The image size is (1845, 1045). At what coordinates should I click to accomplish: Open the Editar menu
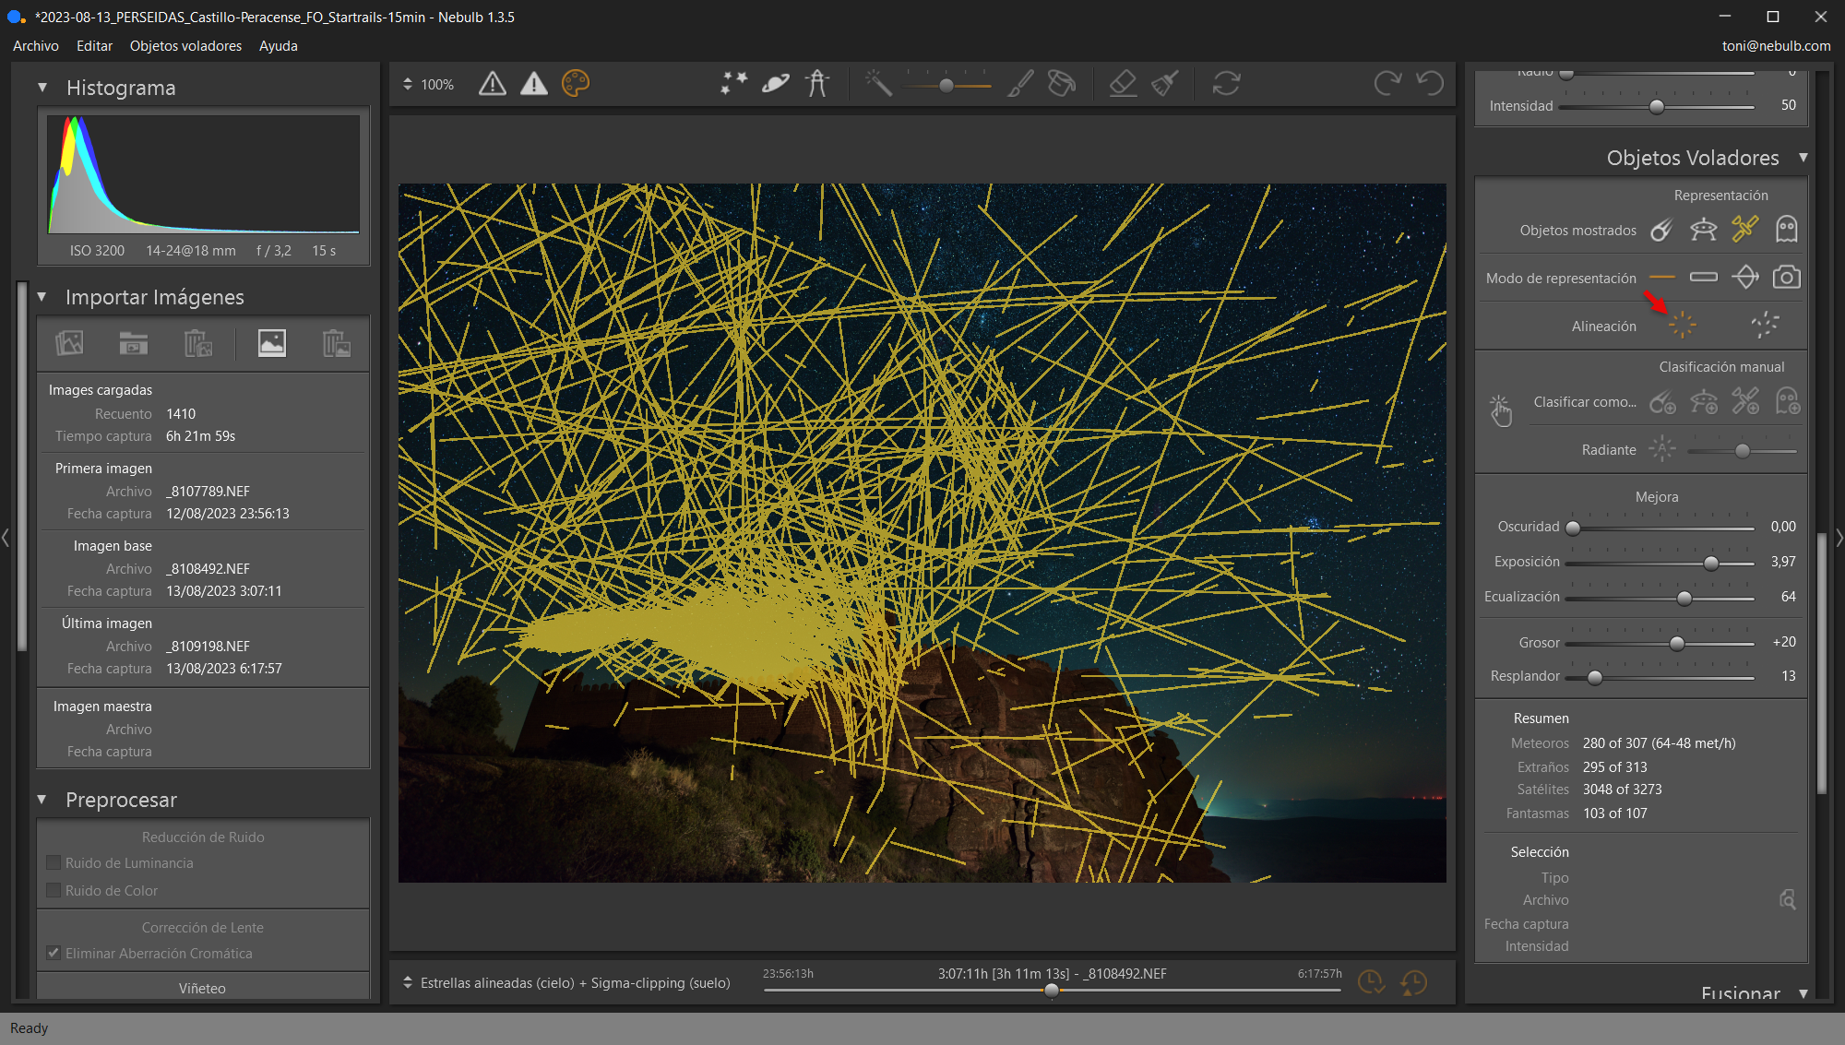pos(94,46)
